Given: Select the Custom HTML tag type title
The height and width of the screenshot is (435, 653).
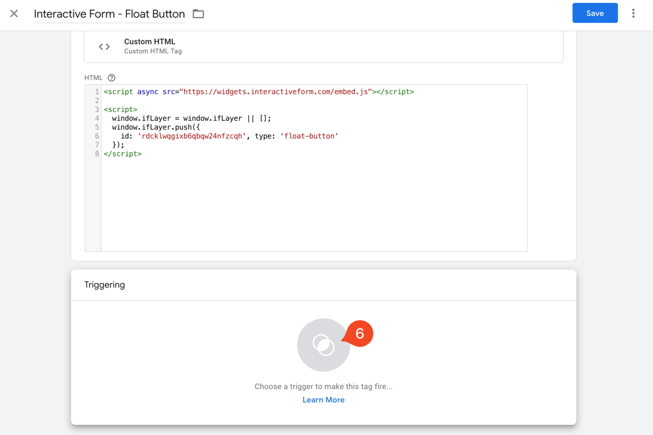Looking at the screenshot, I should [150, 42].
